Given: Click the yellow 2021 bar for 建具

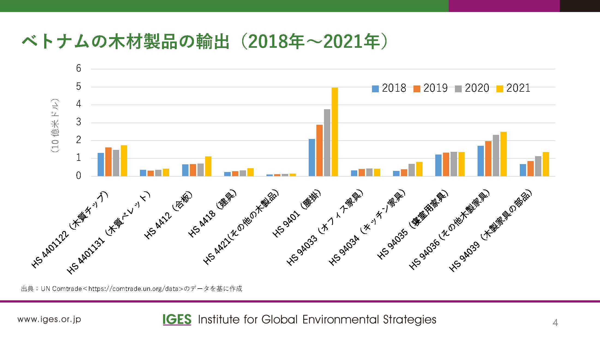Looking at the screenshot, I should pos(250,172).
